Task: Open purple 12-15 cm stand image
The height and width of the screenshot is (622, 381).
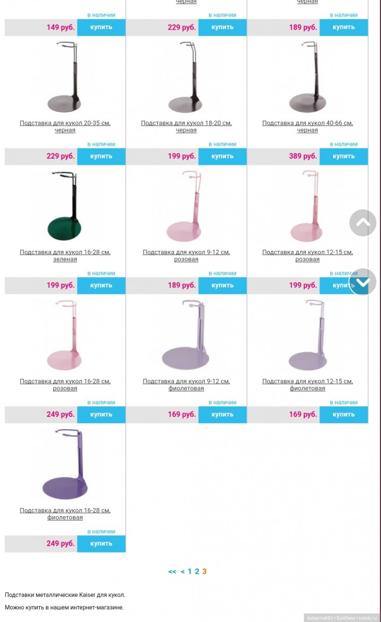Action: coord(307,335)
